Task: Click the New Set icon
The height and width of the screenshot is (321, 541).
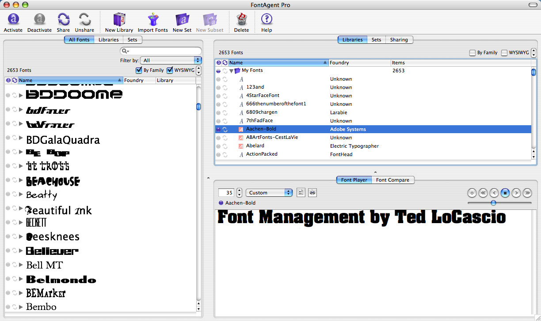Action: 182,20
